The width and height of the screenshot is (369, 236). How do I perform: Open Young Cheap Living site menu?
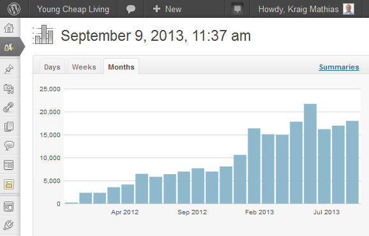click(73, 9)
